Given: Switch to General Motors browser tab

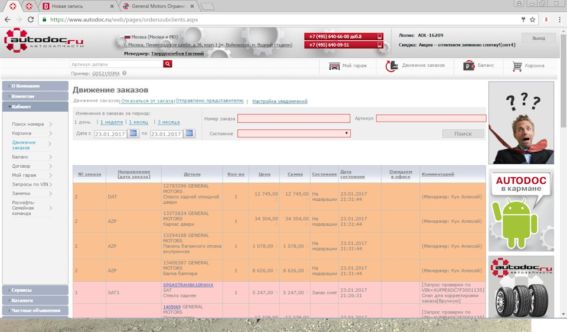Looking at the screenshot, I should pos(158,6).
